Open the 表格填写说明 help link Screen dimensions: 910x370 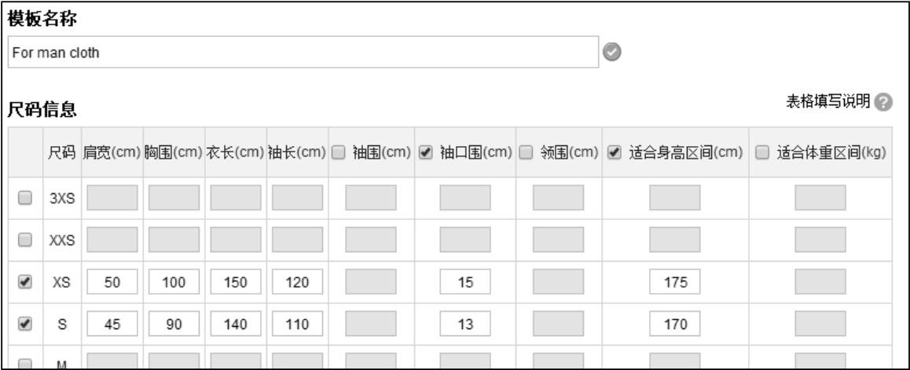pyautogui.click(x=828, y=102)
